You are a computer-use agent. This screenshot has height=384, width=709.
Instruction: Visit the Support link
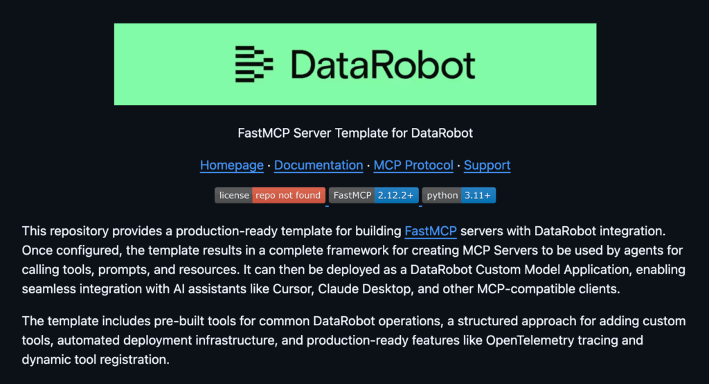(x=487, y=165)
